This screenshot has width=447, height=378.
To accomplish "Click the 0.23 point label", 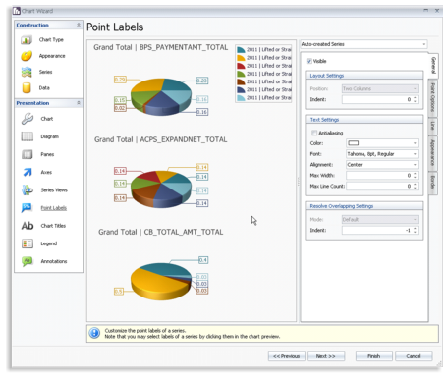I will (202, 81).
